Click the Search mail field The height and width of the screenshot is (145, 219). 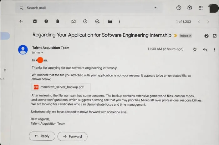click(89, 8)
